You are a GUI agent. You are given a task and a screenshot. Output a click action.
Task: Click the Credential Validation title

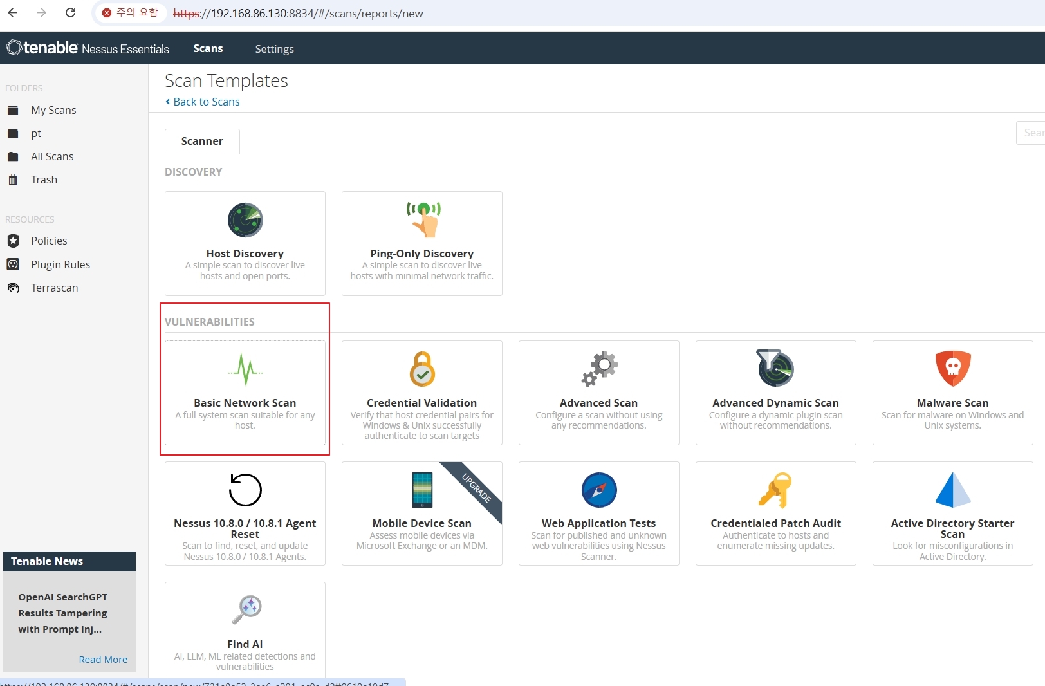(x=422, y=403)
